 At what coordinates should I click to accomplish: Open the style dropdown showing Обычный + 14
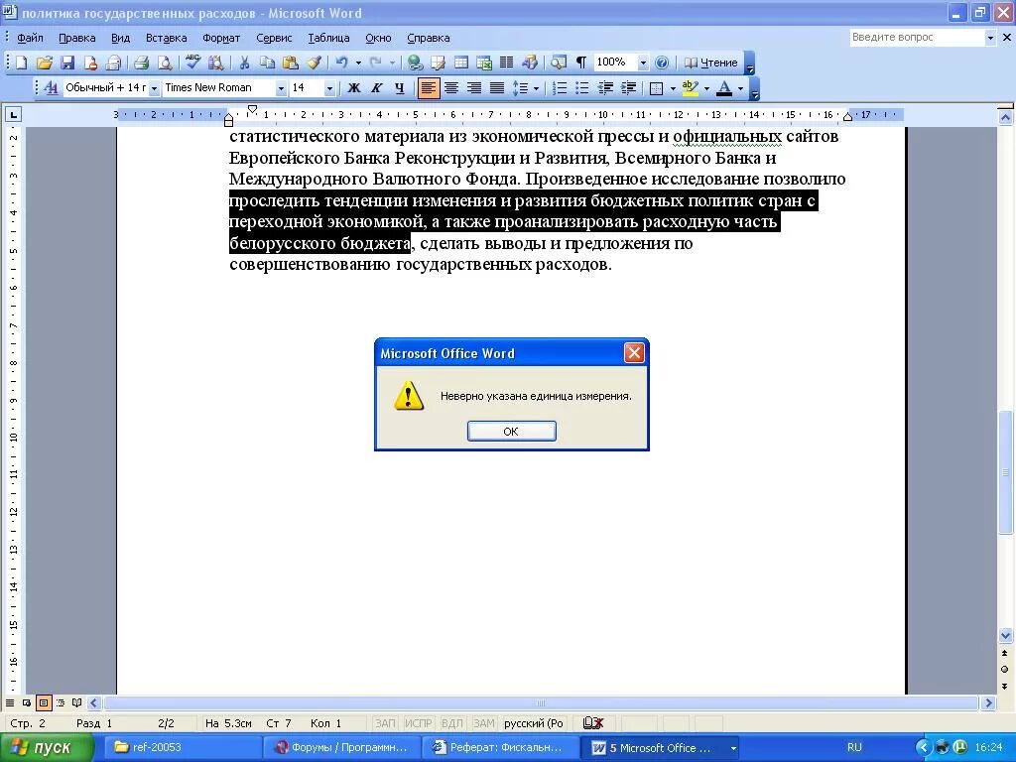pos(154,88)
